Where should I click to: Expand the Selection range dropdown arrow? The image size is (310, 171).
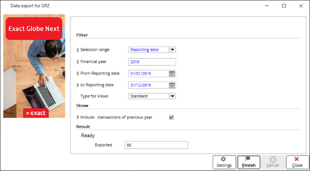172,50
